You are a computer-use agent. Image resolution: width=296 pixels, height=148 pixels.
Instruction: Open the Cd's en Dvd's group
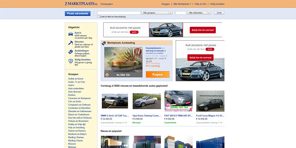click(75, 101)
